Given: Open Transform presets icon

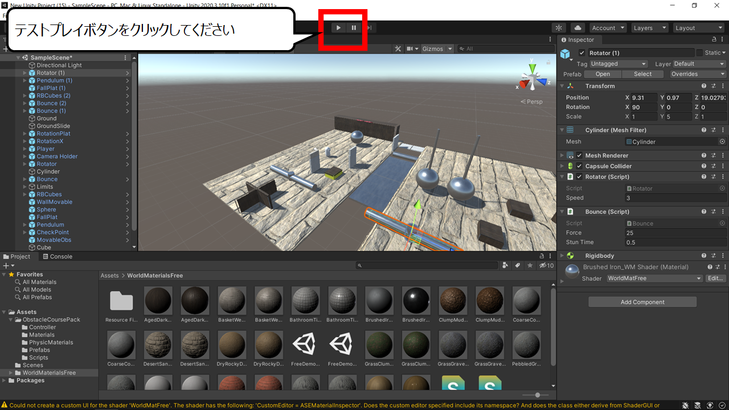Looking at the screenshot, I should coord(713,86).
